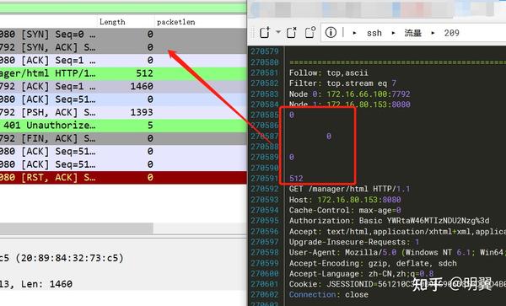
Task: Click the 209 breadcrumb item
Action: [x=451, y=33]
